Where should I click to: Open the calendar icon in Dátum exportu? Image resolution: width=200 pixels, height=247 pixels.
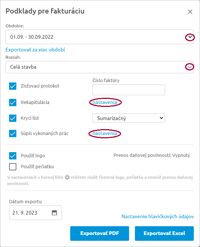(54, 213)
